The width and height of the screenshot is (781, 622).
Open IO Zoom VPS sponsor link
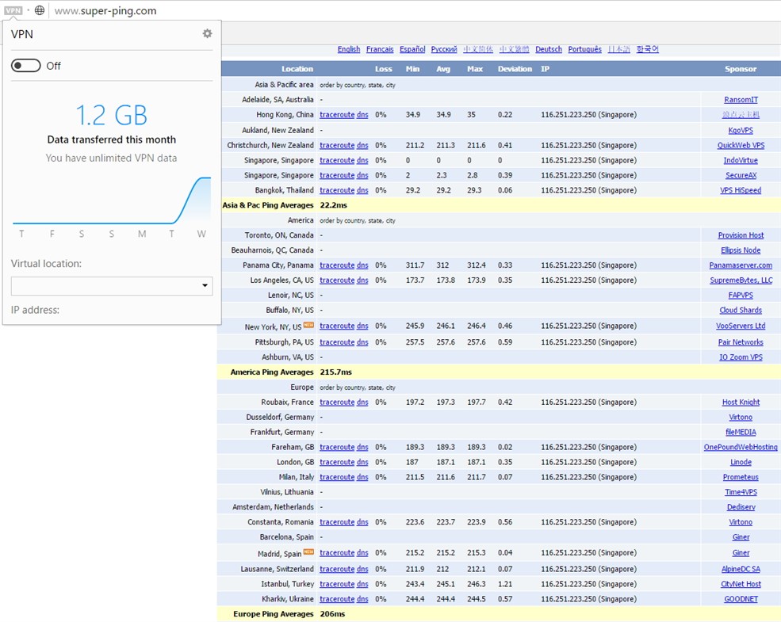(741, 357)
